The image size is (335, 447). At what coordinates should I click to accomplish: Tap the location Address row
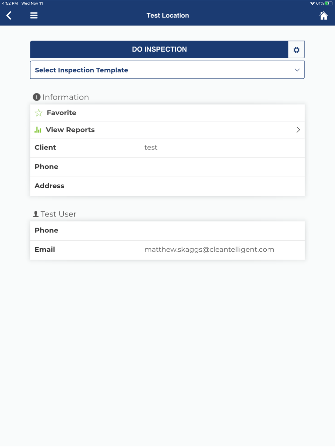coord(167,186)
